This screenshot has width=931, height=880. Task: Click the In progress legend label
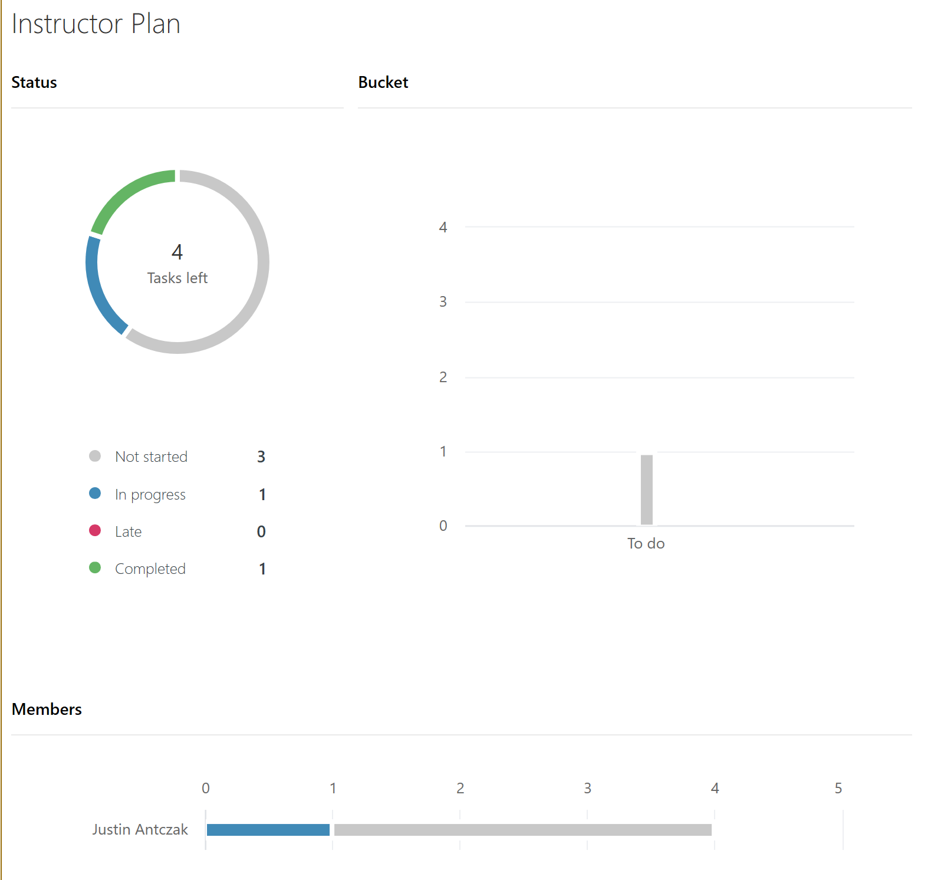point(150,494)
